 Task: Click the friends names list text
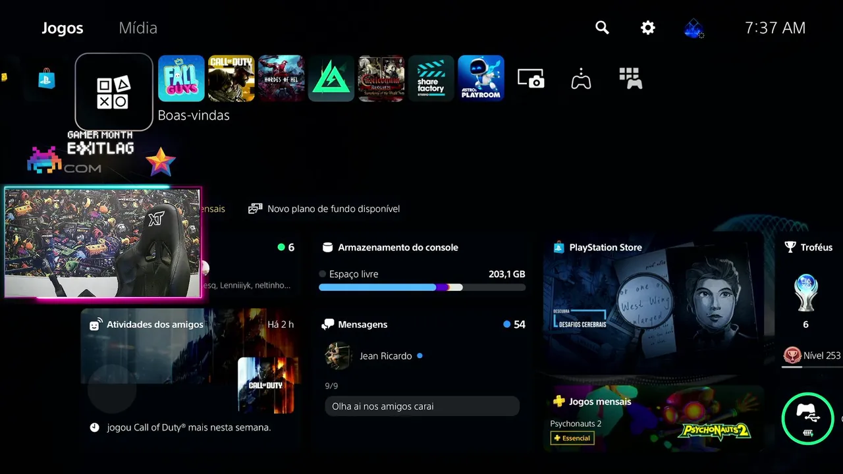coord(246,285)
